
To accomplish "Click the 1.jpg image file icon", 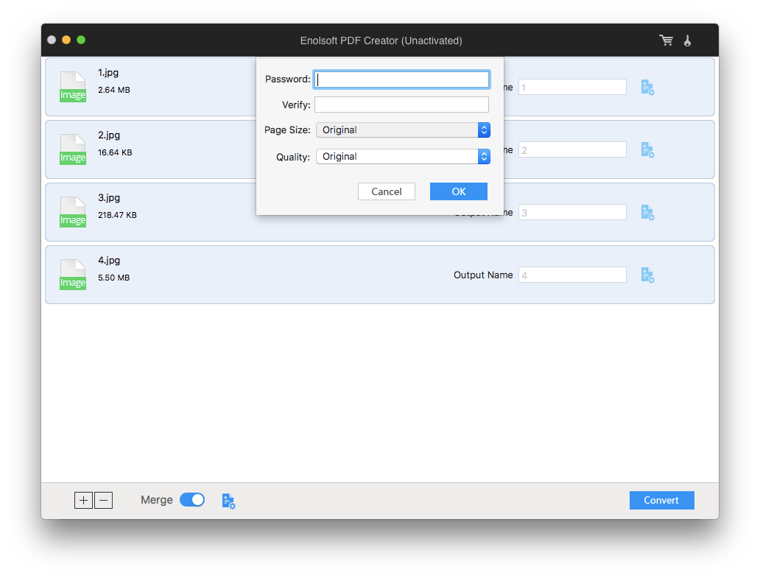I will 73,87.
